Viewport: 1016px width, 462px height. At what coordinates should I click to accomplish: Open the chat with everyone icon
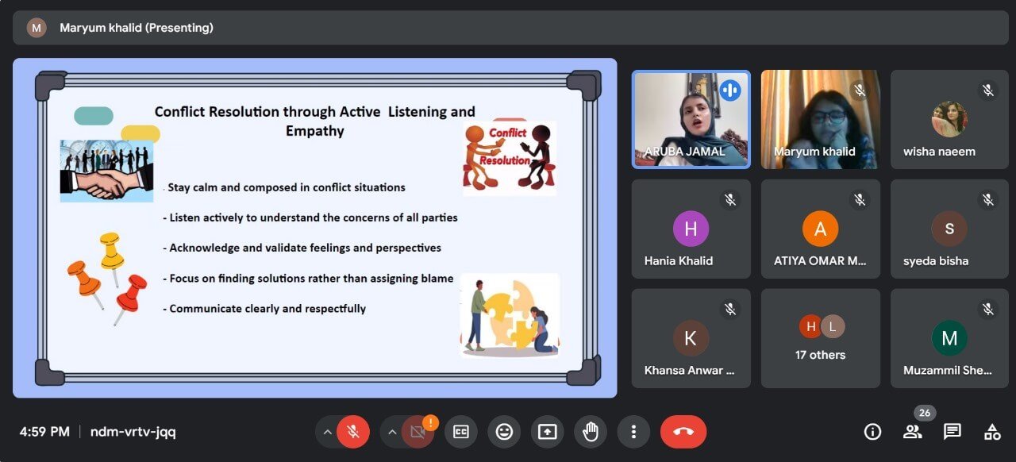pos(952,432)
